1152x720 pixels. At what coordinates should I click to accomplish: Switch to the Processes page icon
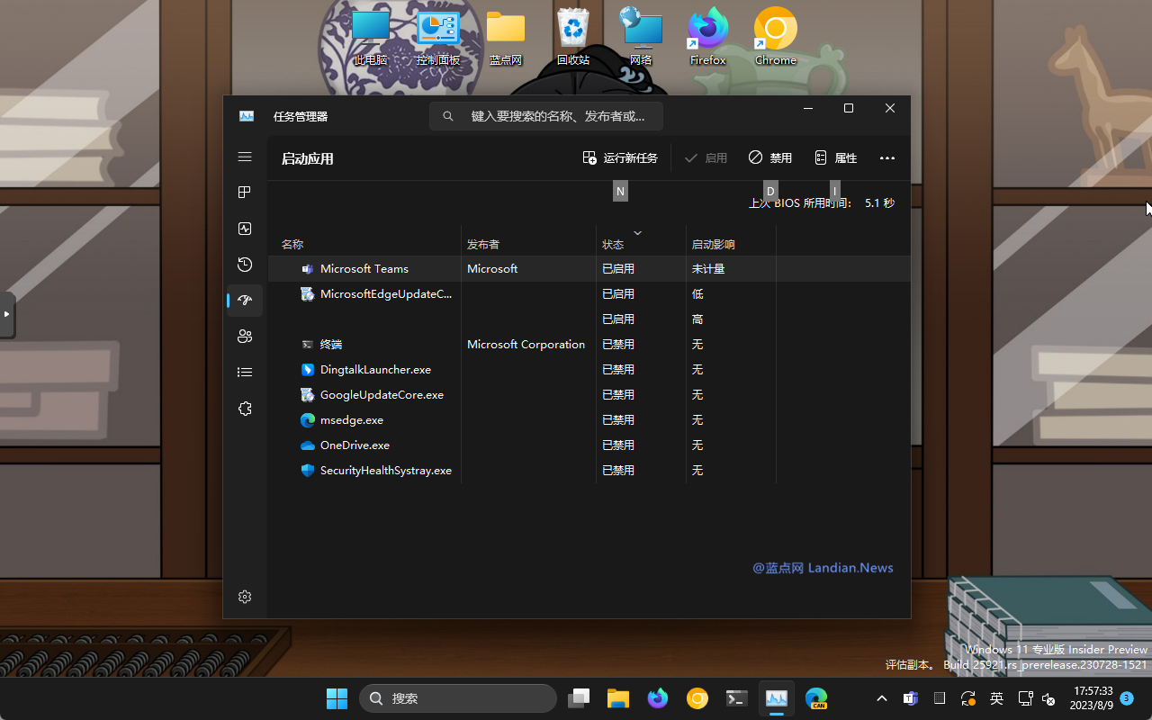tap(245, 193)
